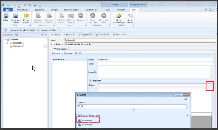Click the Nome field with Contexto 02
Image resolution: width=218 pixels, height=130 pixels.
tap(140, 40)
